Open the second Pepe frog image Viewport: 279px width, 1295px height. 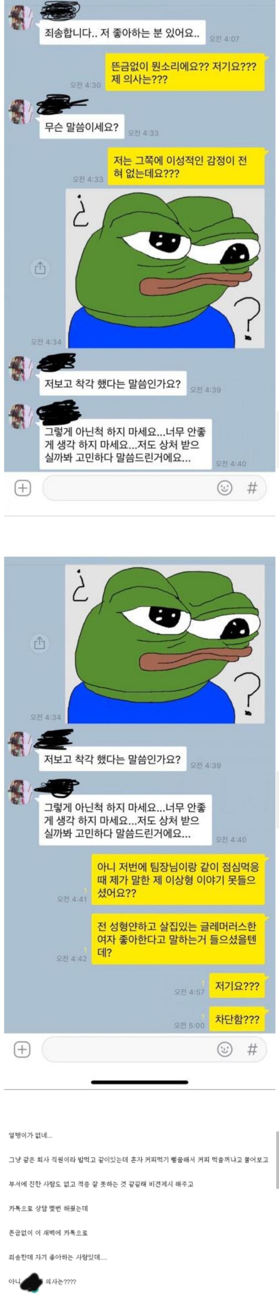pyautogui.click(x=165, y=643)
